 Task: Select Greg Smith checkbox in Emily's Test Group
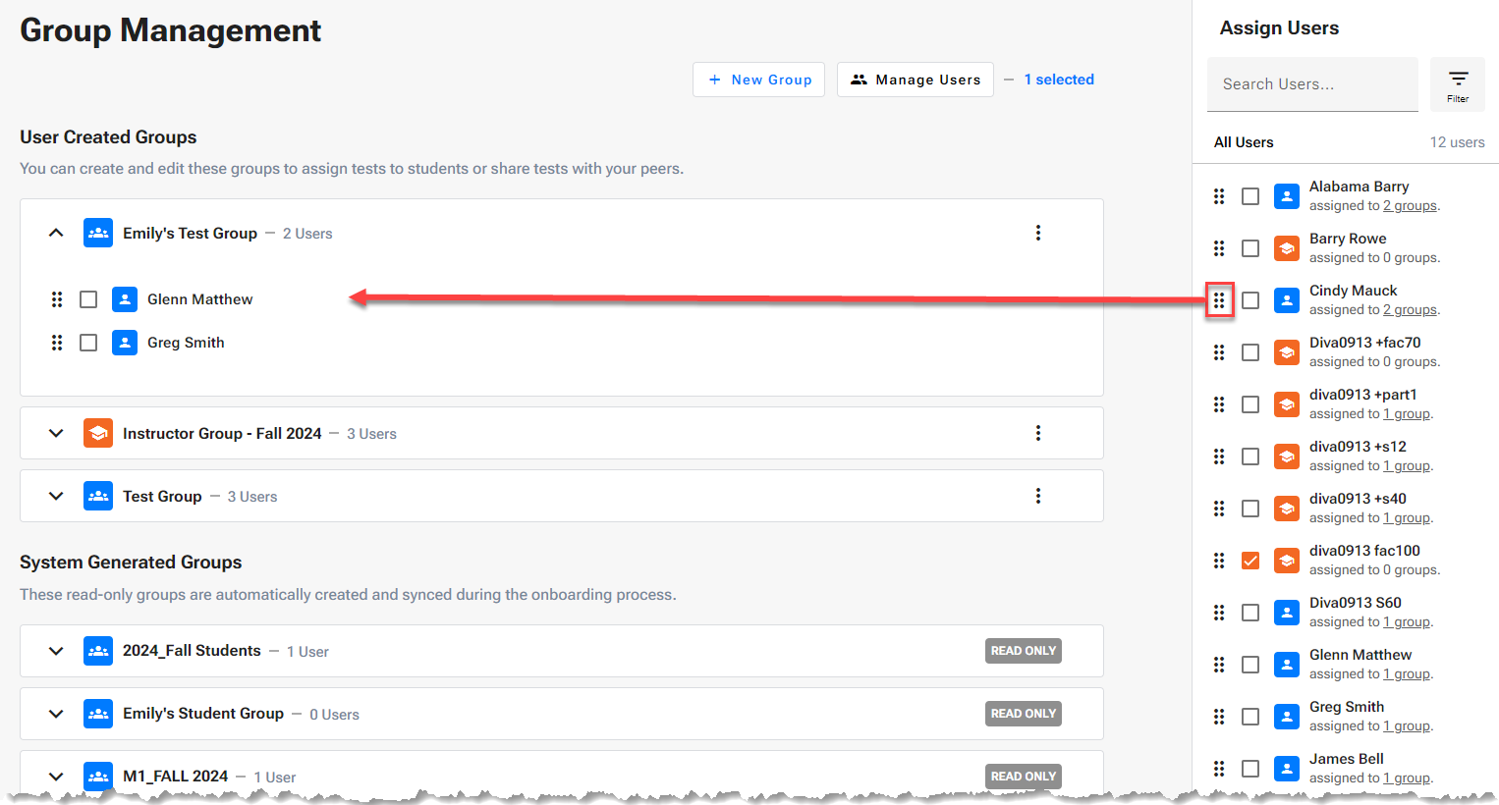coord(88,343)
